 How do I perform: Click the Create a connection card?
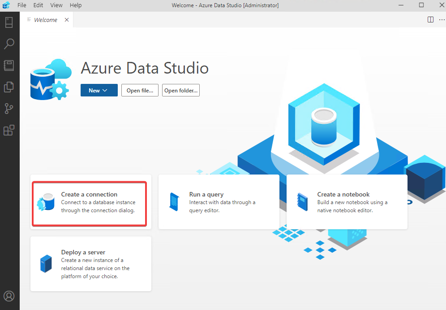pos(90,202)
